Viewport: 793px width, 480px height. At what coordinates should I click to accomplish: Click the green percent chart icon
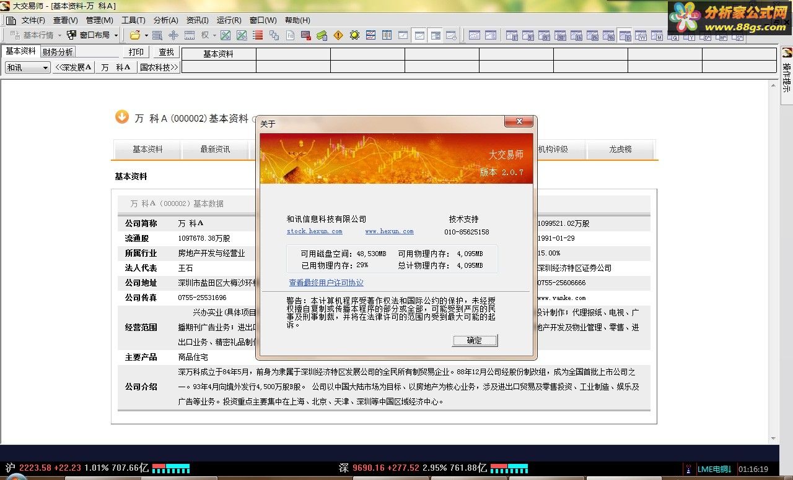click(x=226, y=35)
